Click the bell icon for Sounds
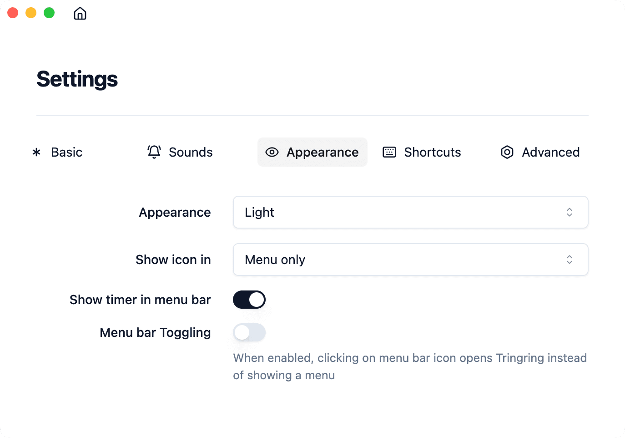This screenshot has width=625, height=438. [154, 152]
